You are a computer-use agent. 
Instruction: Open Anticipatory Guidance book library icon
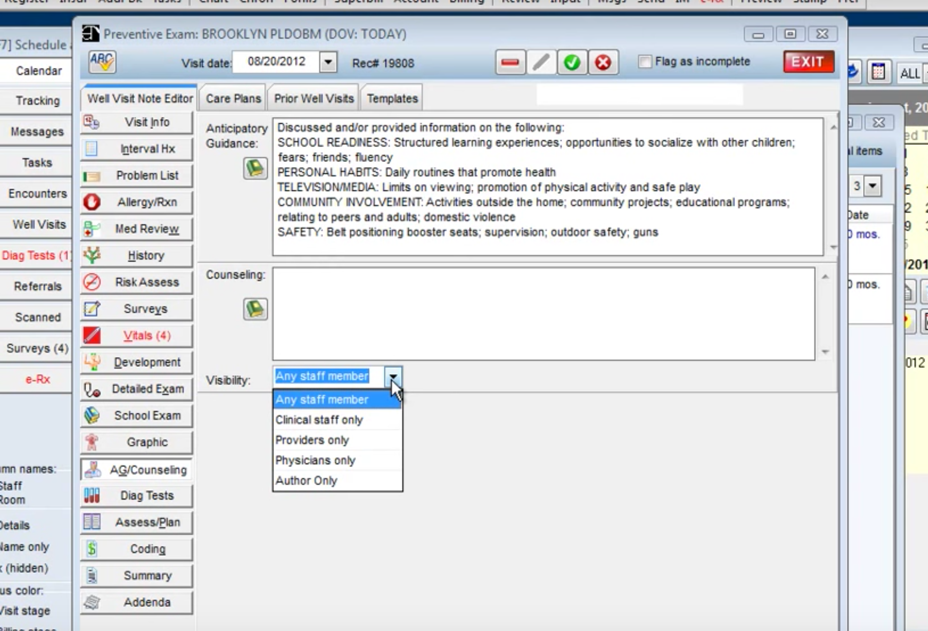[255, 168]
